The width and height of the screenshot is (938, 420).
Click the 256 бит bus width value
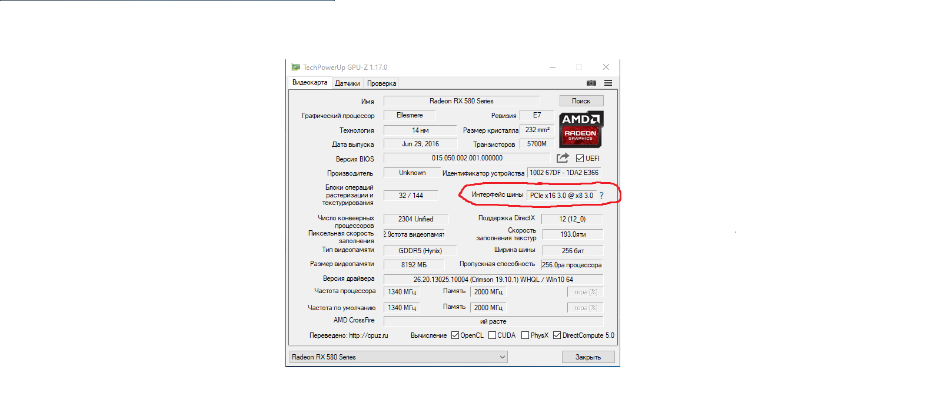tap(573, 251)
